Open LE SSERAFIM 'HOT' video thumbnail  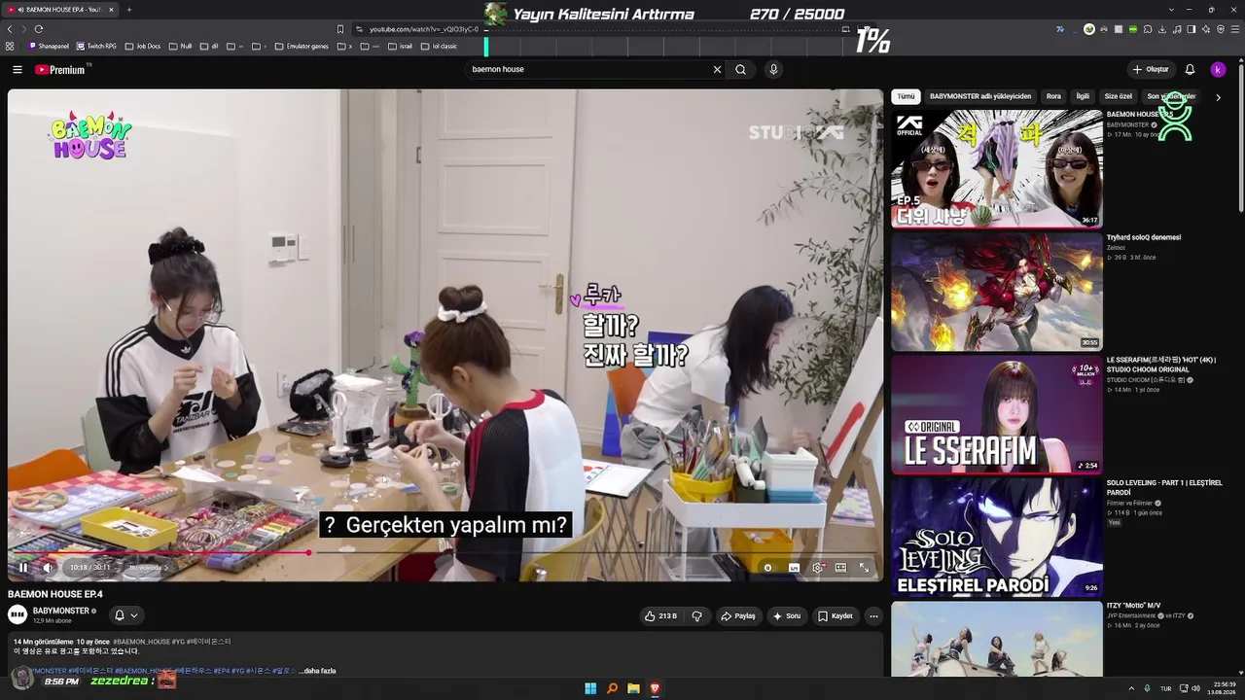(997, 414)
